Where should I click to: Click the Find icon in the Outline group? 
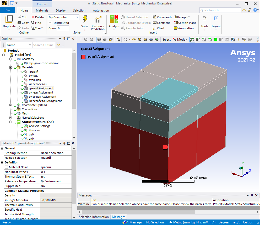click(33, 23)
